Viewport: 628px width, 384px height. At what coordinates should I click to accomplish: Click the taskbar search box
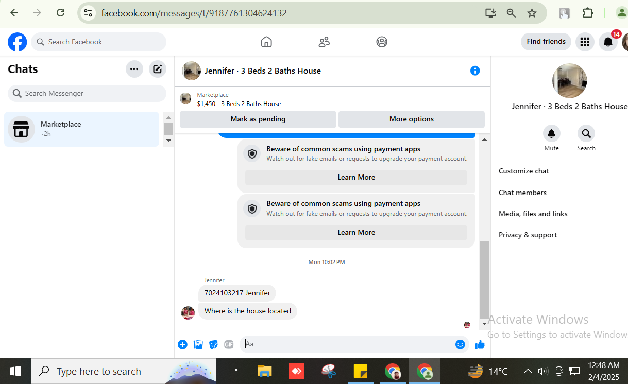point(125,371)
